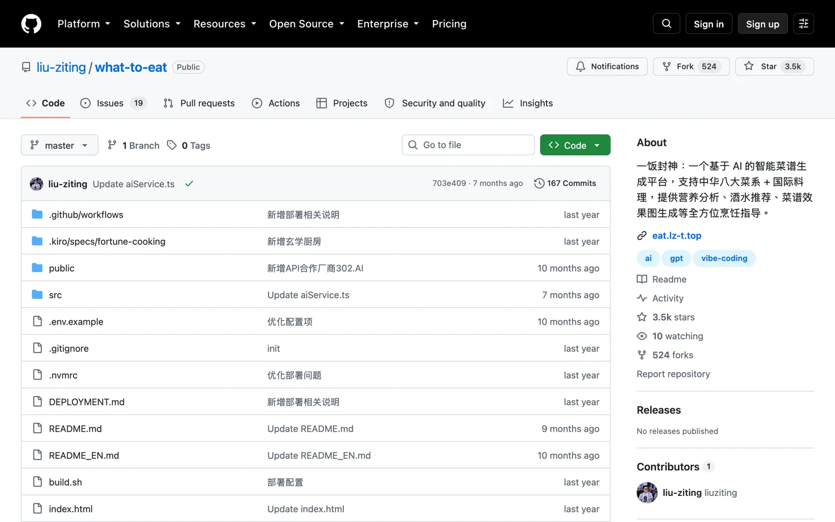Click the pulse icon beside Activity

(x=642, y=298)
